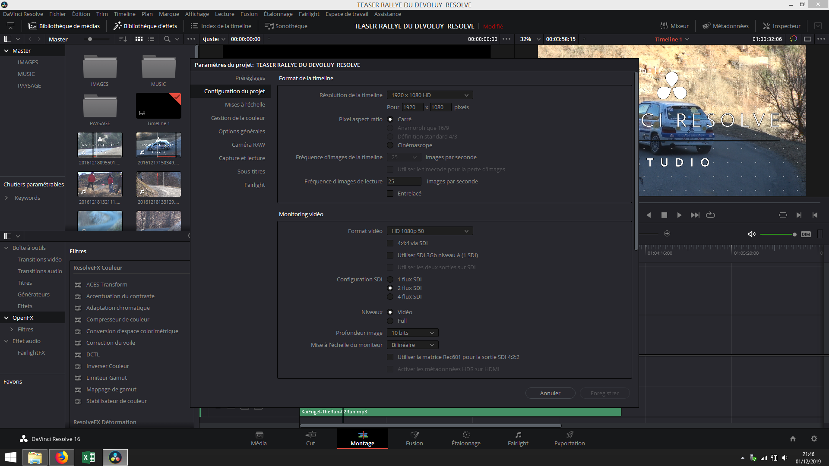Click Annuler to cancel project settings
The width and height of the screenshot is (829, 466).
tap(550, 393)
